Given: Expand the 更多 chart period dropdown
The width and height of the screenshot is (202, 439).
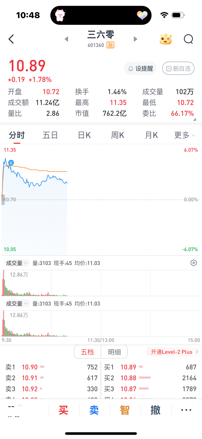Looking at the screenshot, I should point(185,135).
